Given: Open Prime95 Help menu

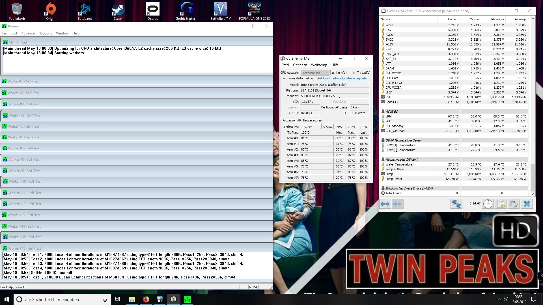Looking at the screenshot, I should tap(76, 33).
